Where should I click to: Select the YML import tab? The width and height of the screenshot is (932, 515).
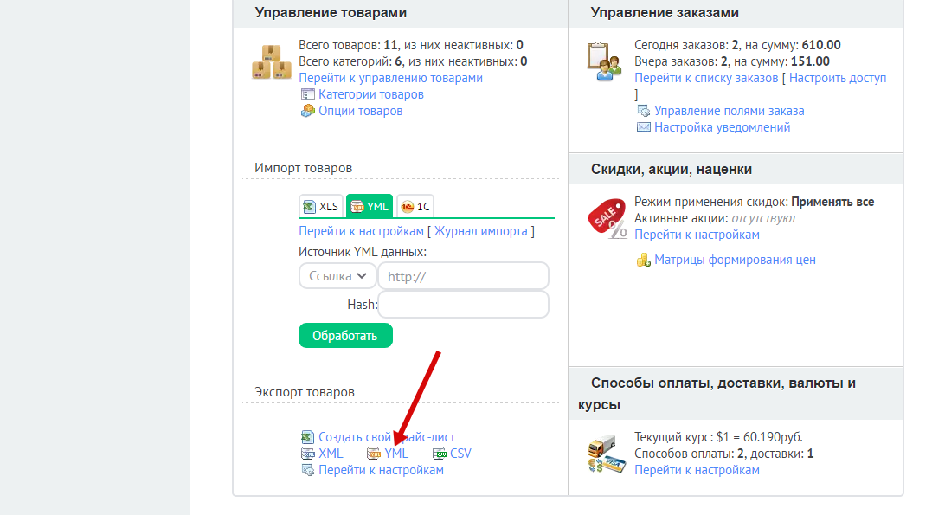(370, 206)
